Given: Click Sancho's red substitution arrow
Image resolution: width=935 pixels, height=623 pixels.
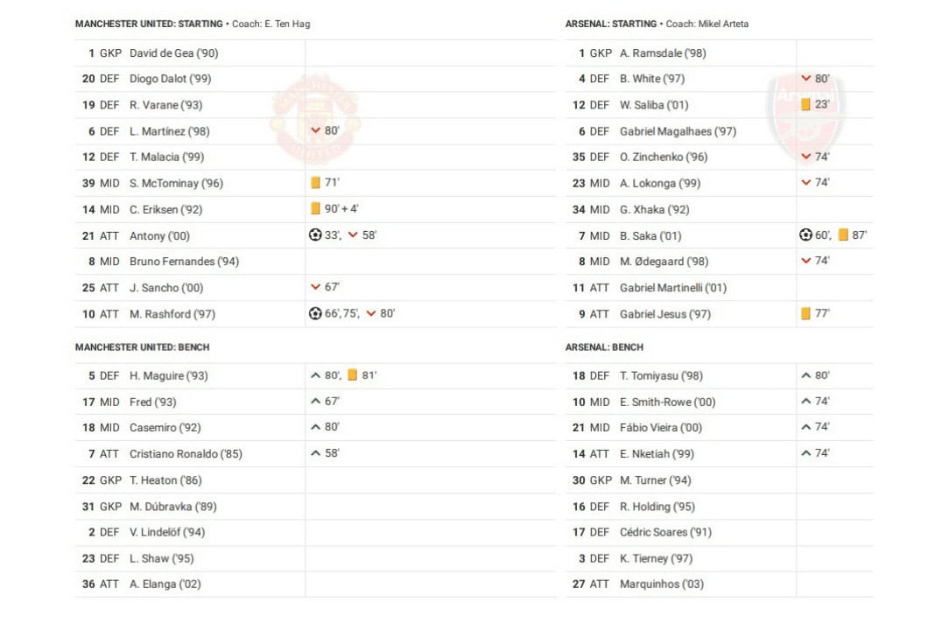Looking at the screenshot, I should tap(315, 287).
